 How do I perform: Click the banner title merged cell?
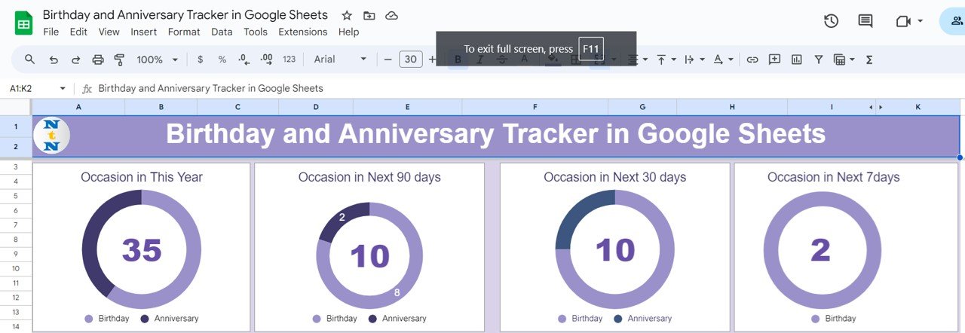(495, 136)
